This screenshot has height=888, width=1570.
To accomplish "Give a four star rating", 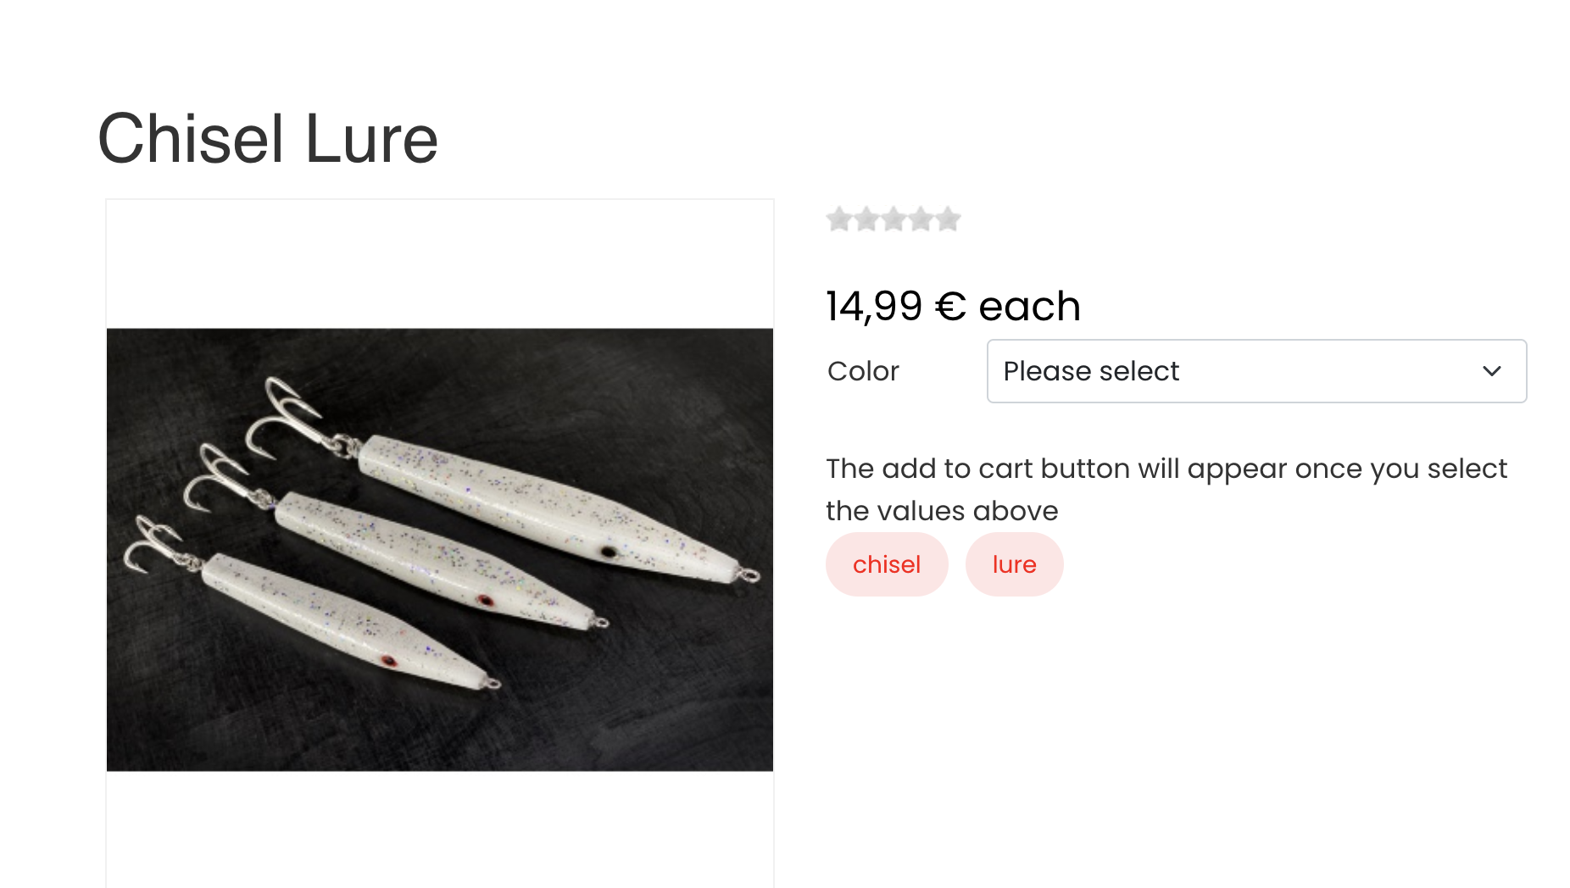I will coord(921,219).
